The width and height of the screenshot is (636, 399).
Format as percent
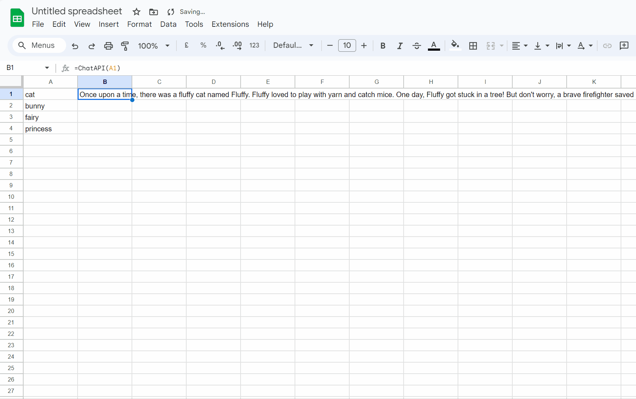click(x=203, y=45)
